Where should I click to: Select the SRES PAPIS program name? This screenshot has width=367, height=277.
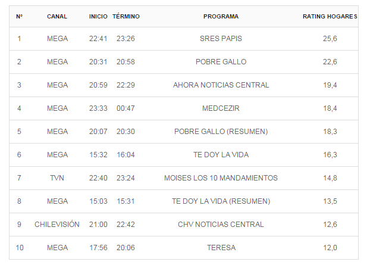coord(221,39)
